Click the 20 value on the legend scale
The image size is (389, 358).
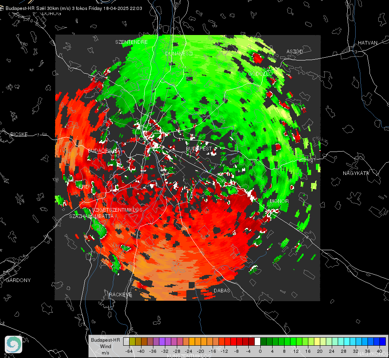pos(320,351)
